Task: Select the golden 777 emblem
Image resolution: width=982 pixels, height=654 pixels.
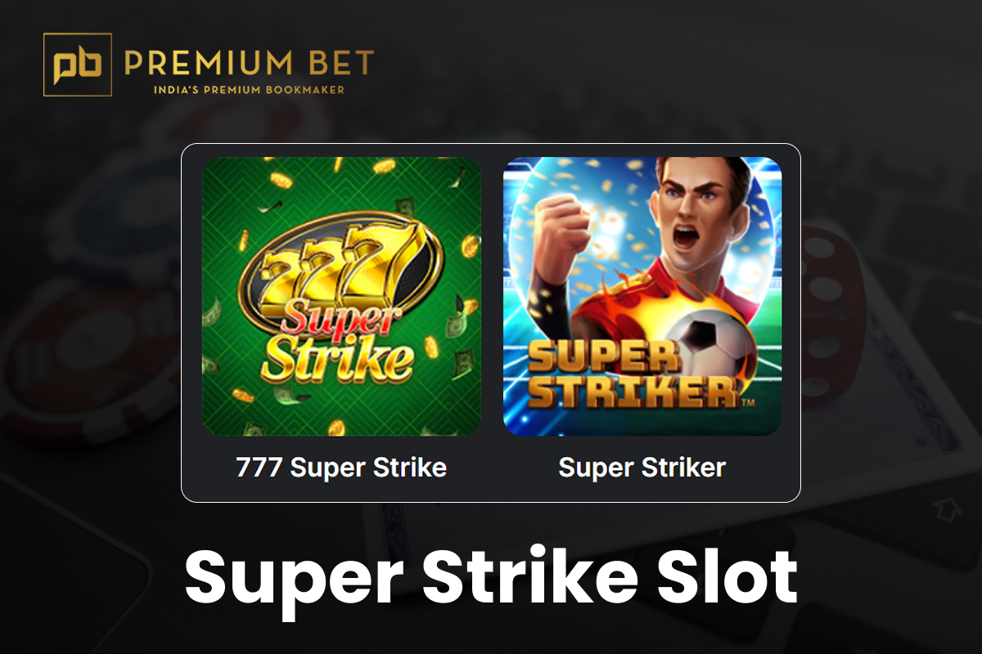Action: tap(342, 267)
